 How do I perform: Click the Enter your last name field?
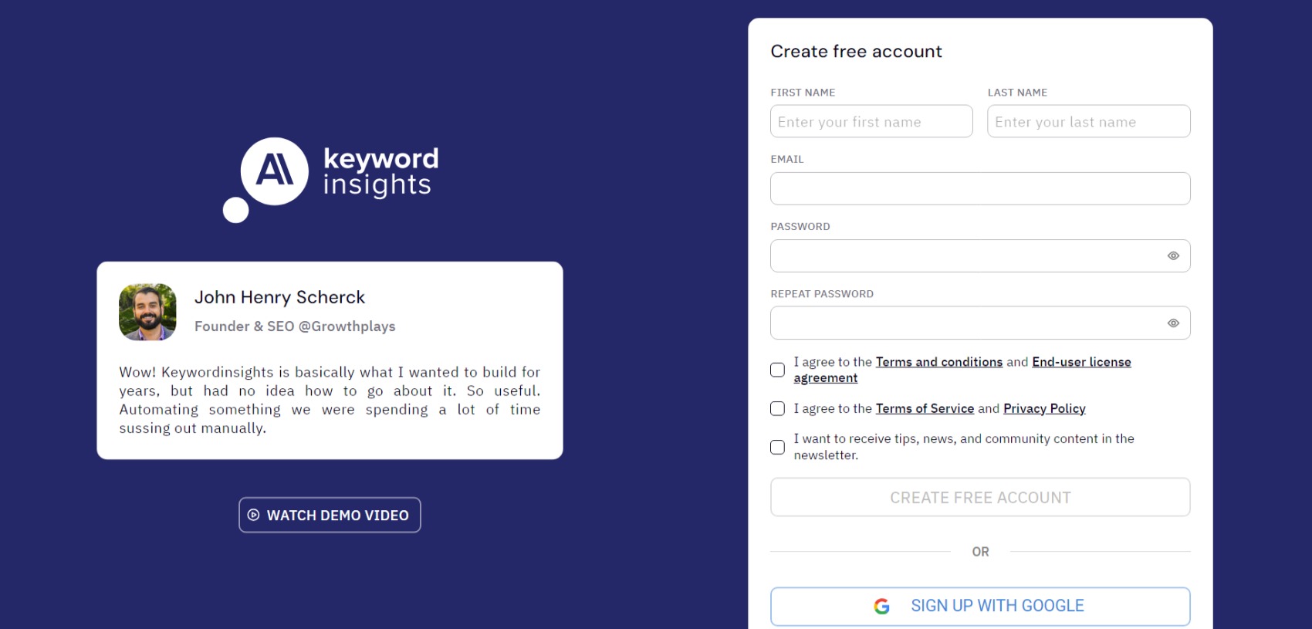(1088, 121)
